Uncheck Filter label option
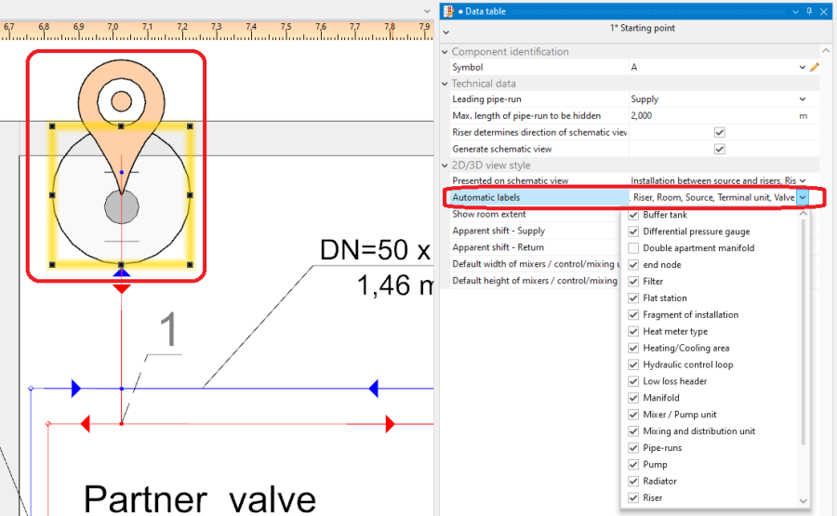The height and width of the screenshot is (516, 837). click(x=633, y=281)
